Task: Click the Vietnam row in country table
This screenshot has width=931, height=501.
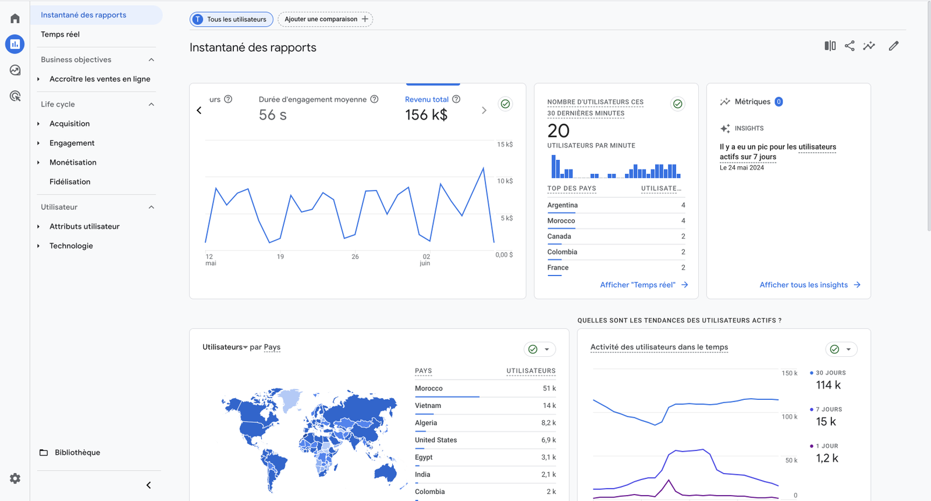Action: click(x=485, y=406)
